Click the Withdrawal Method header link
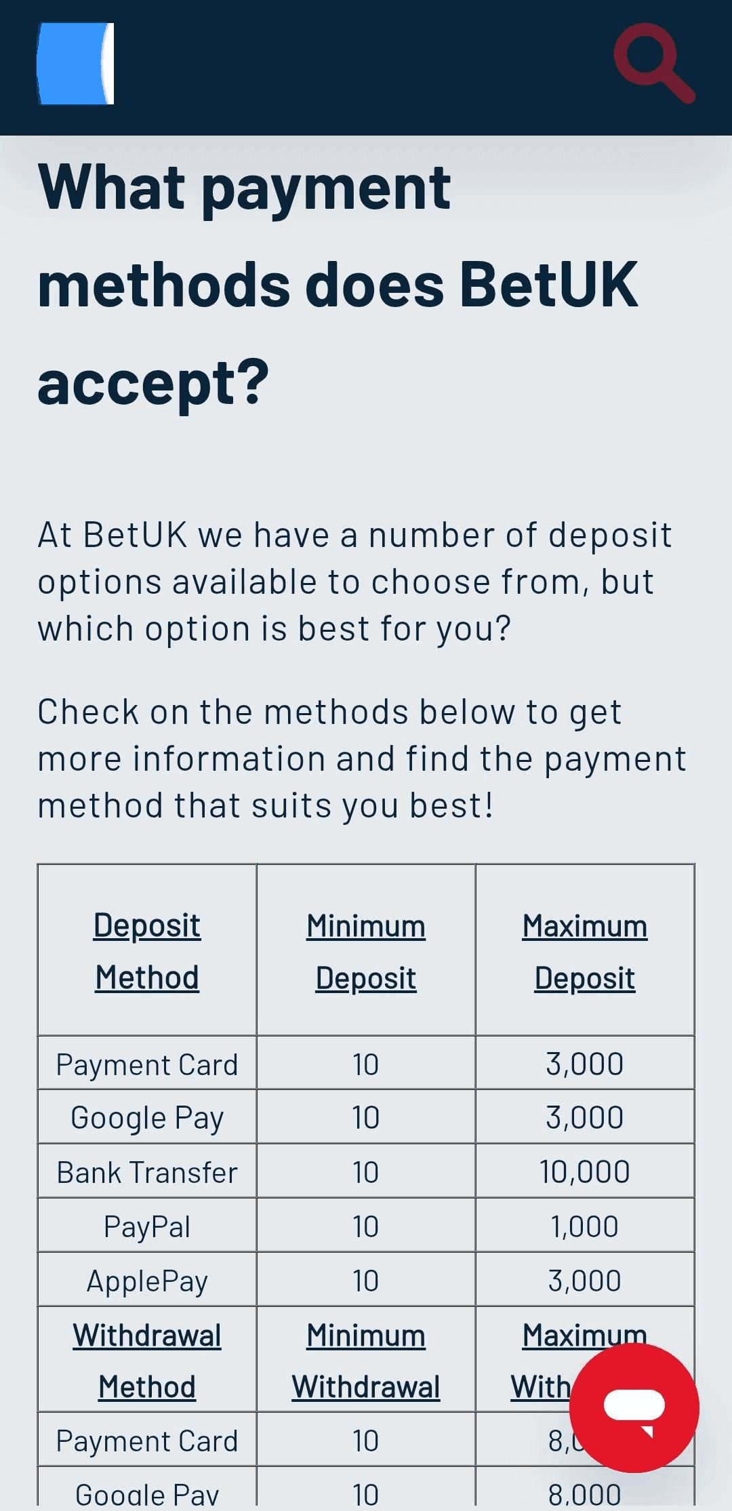Image resolution: width=732 pixels, height=1511 pixels. point(147,1361)
